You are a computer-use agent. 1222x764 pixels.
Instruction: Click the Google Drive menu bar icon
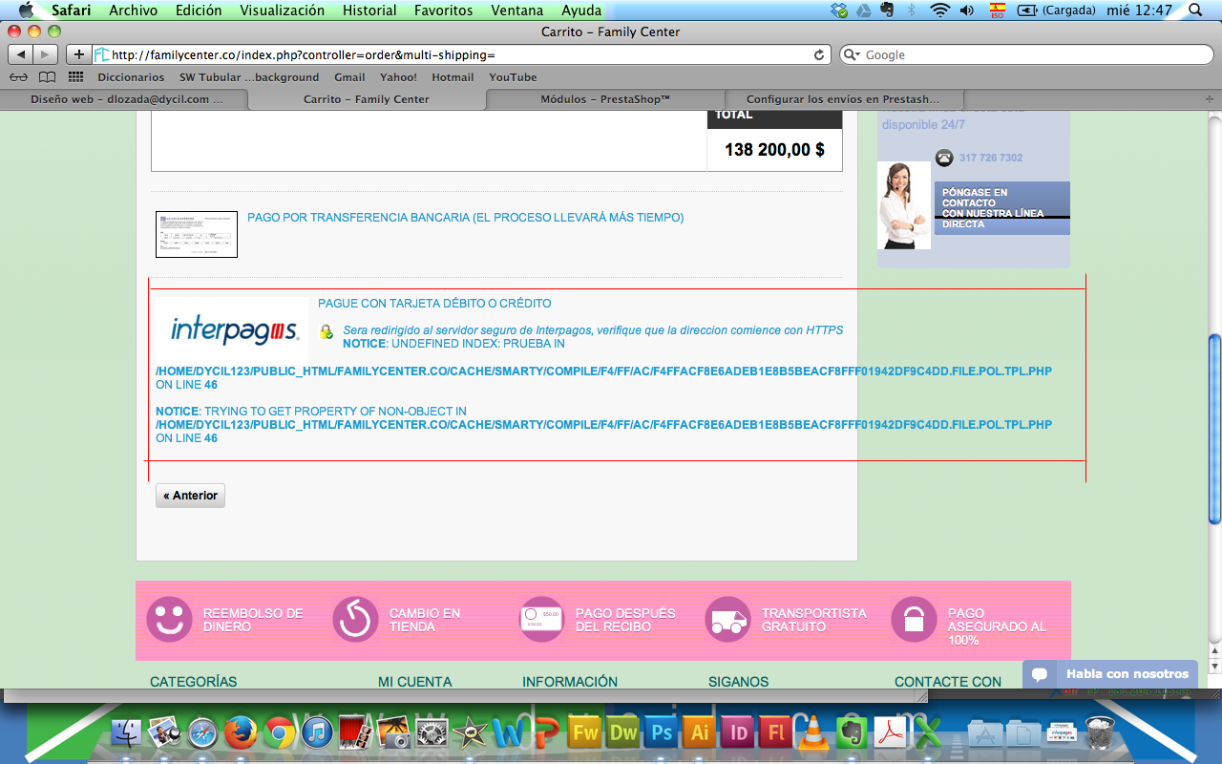(863, 11)
